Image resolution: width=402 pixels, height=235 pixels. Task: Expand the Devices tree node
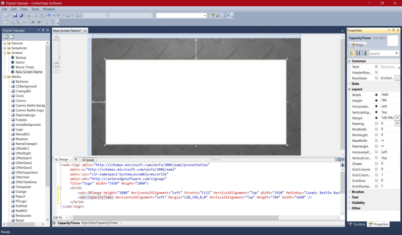[4, 43]
